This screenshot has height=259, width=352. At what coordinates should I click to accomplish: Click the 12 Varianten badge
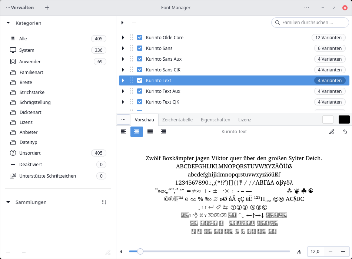point(328,37)
